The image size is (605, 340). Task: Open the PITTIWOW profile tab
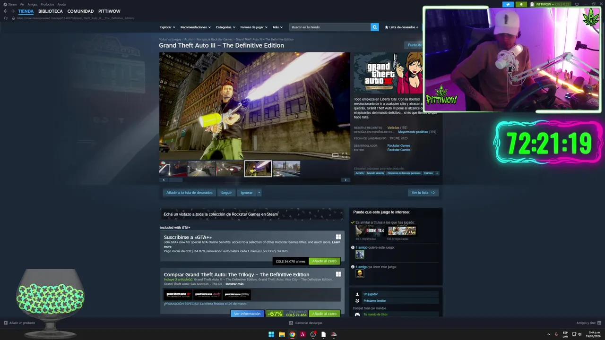(x=109, y=11)
